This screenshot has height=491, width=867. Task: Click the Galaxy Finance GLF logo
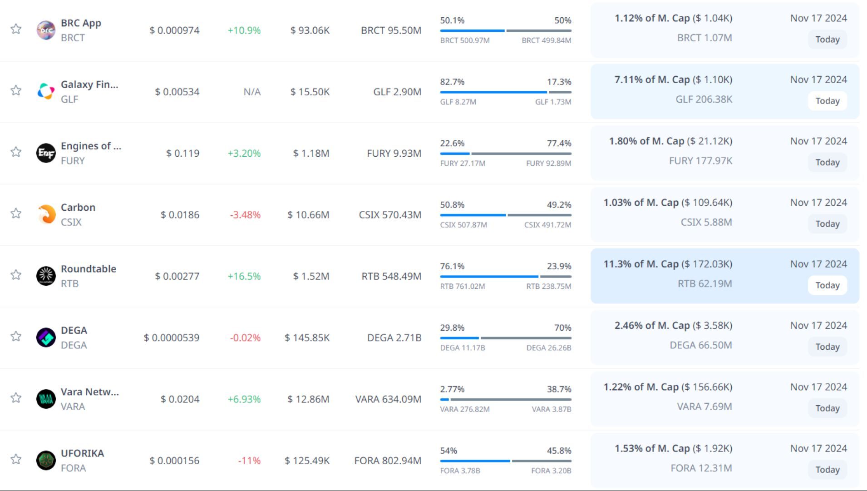(46, 91)
